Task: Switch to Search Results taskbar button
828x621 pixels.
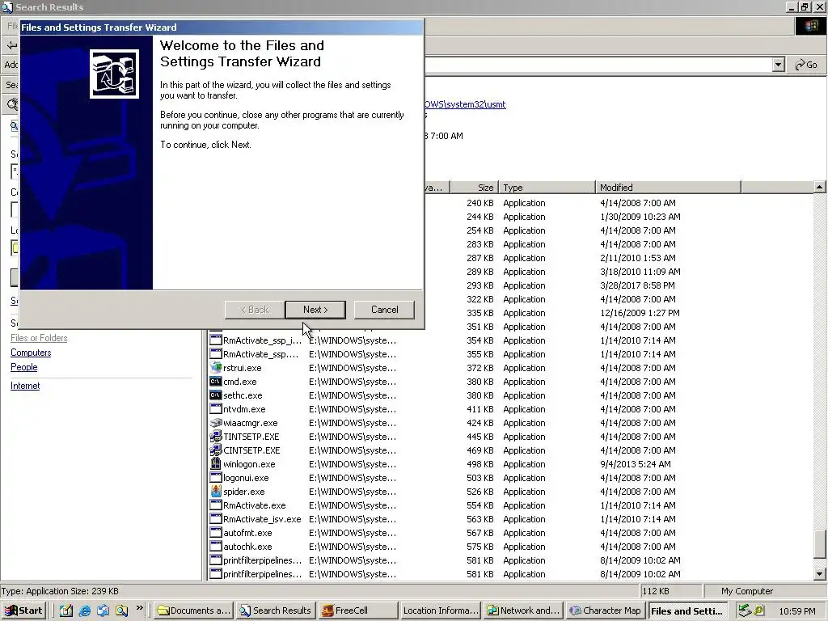Action: pos(276,610)
